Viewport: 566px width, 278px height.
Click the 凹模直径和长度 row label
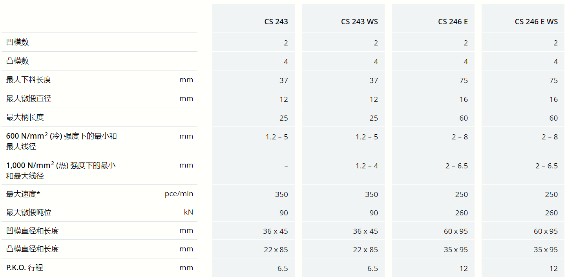point(33,231)
